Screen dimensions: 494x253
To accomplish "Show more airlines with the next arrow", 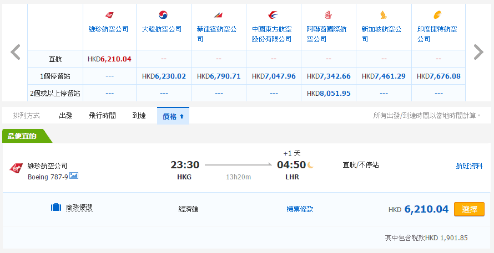I will tap(478, 52).
